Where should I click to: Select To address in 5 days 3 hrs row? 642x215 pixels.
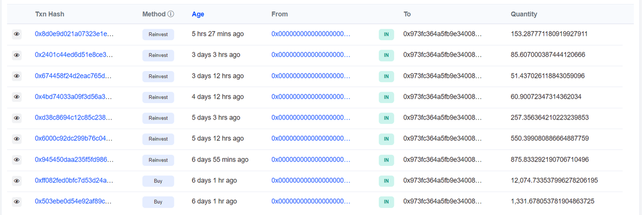[442, 118]
